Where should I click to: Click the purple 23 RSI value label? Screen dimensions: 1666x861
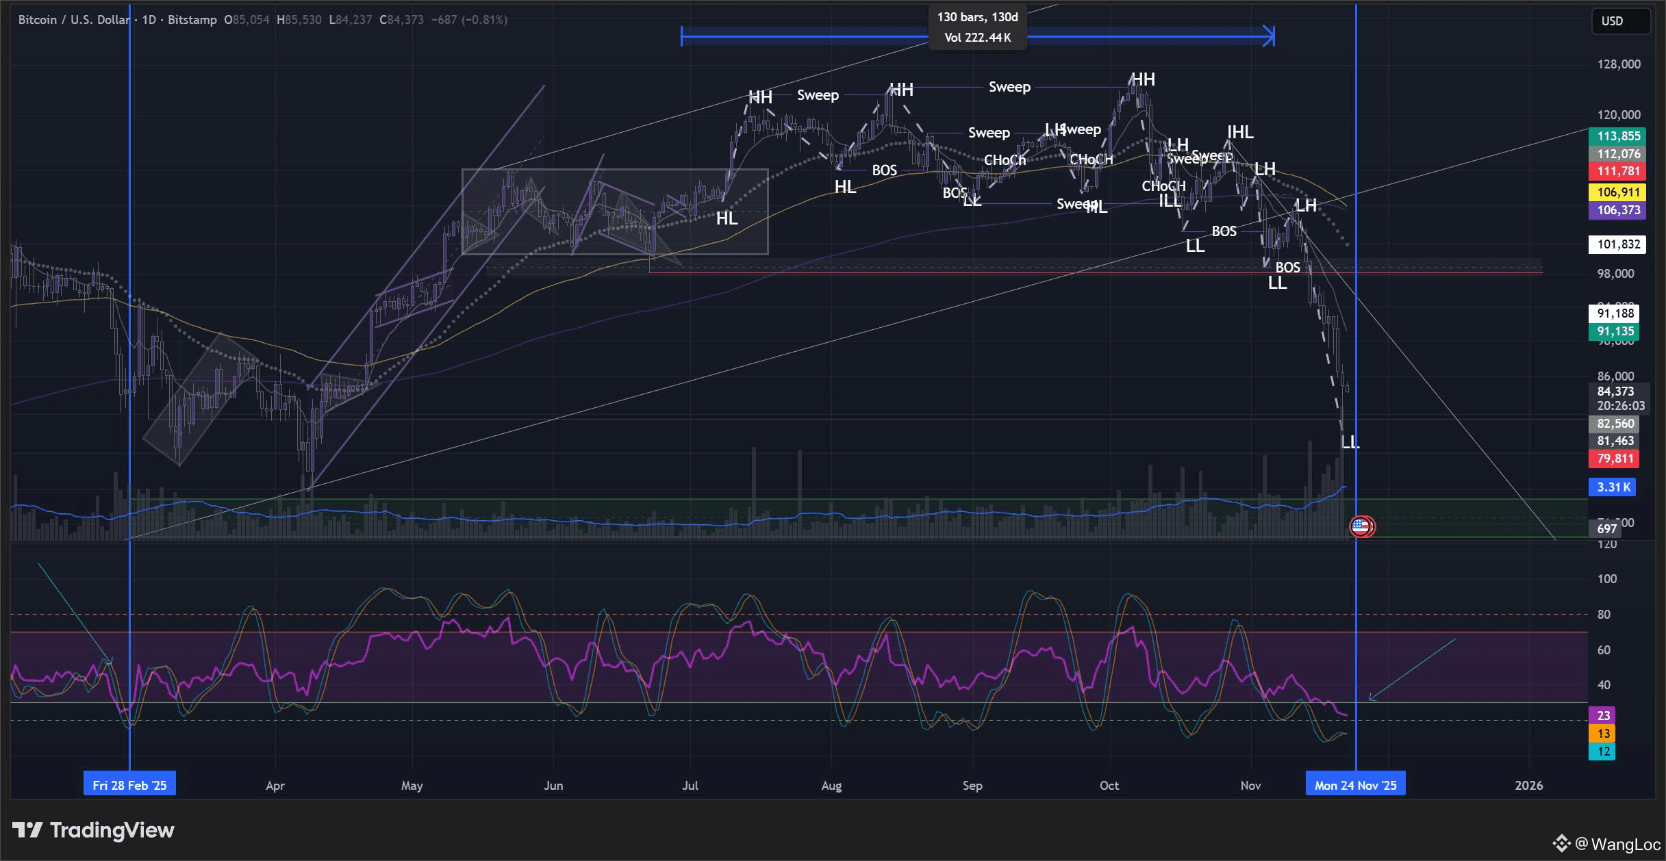click(1603, 715)
